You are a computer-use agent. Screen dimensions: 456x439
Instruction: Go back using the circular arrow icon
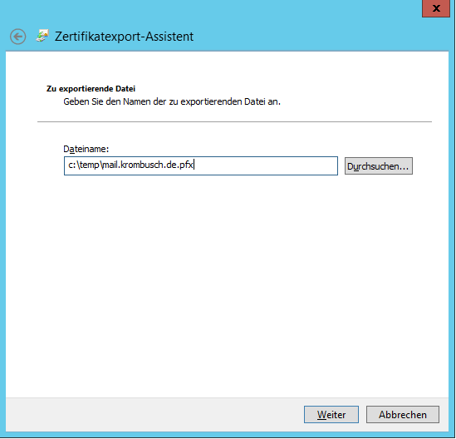[x=17, y=37]
